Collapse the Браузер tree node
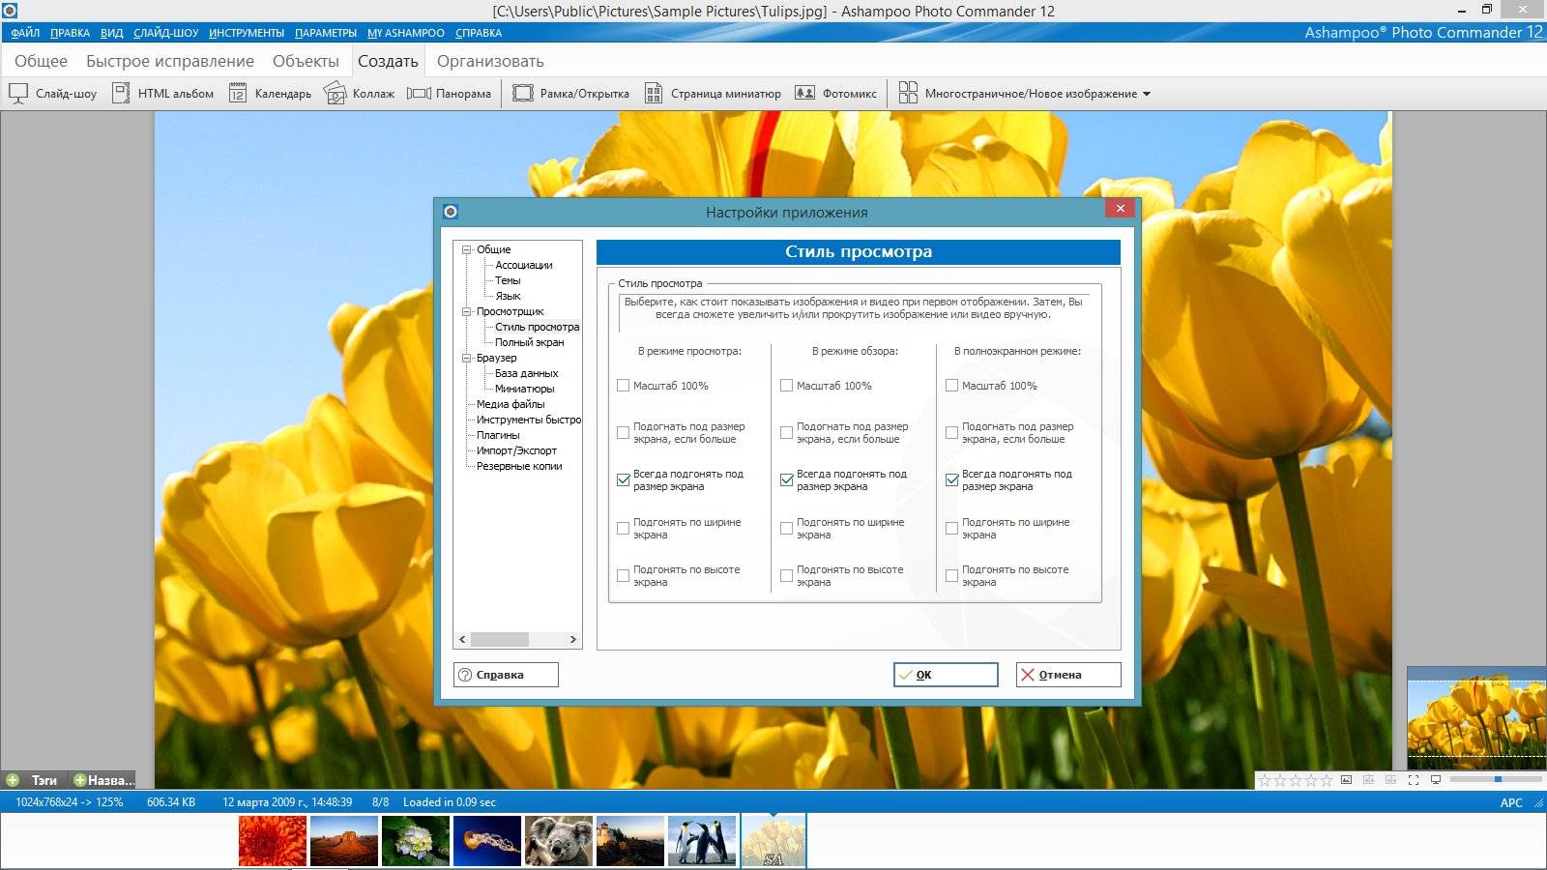The width and height of the screenshot is (1547, 870). pos(467,358)
